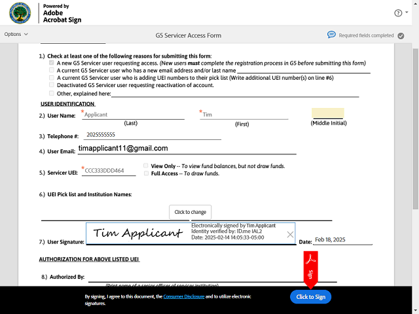419x314 pixels.
Task: Check the 'Other, explained here' box
Action: pos(52,93)
